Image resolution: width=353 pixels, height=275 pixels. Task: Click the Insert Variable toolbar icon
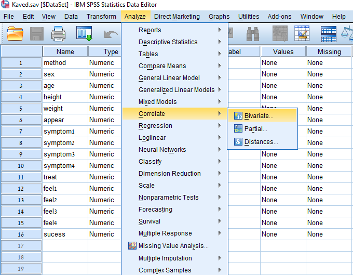coord(302,34)
